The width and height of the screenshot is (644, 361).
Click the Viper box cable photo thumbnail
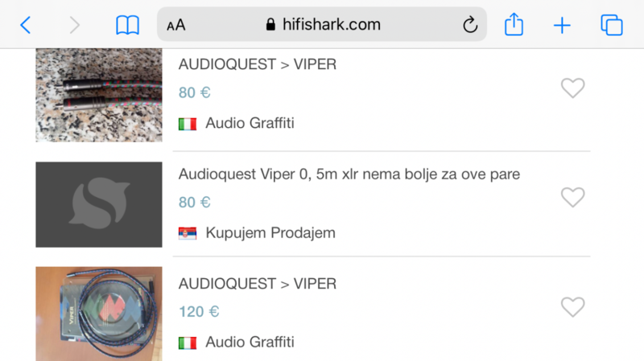click(x=99, y=314)
